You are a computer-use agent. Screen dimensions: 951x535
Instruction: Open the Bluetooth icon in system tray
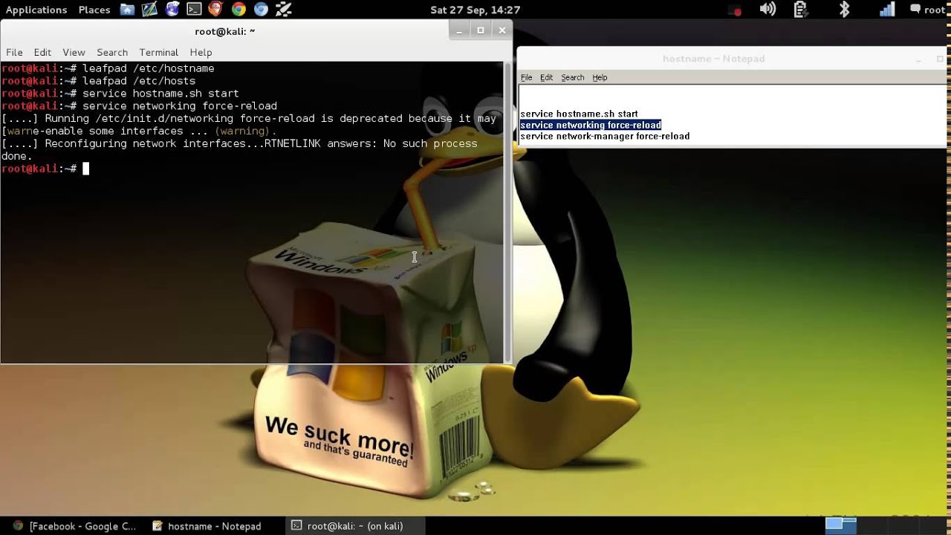pos(844,10)
